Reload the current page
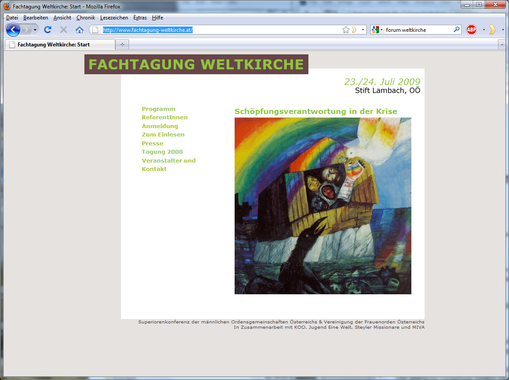The image size is (509, 380). pos(48,30)
